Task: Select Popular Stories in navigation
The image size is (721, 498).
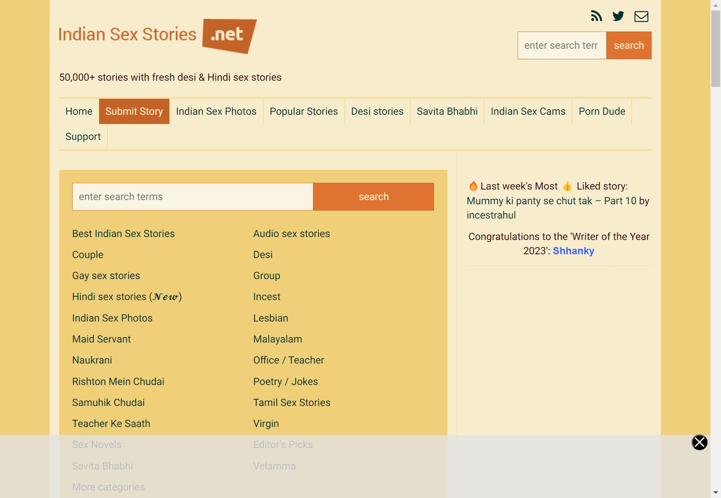Action: tap(304, 111)
